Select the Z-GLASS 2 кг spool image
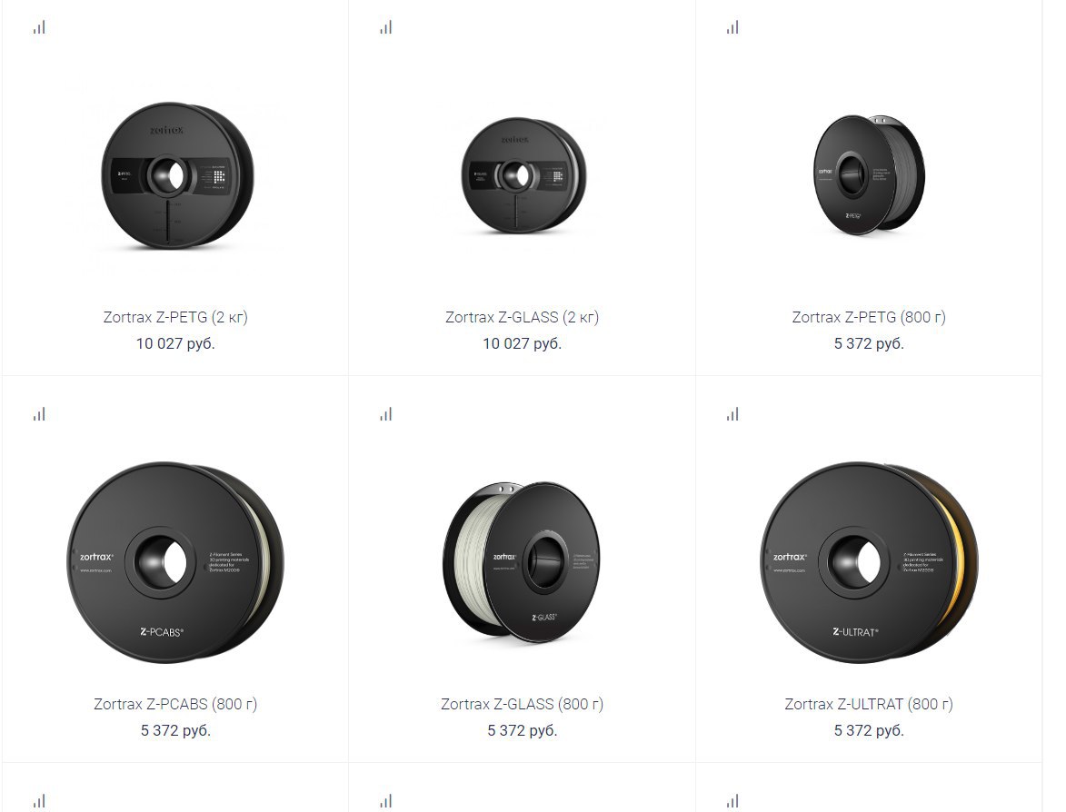1066x812 pixels. [523, 176]
